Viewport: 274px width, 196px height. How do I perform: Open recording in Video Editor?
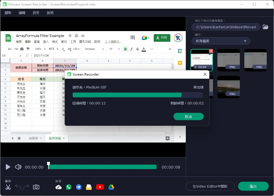point(210,186)
